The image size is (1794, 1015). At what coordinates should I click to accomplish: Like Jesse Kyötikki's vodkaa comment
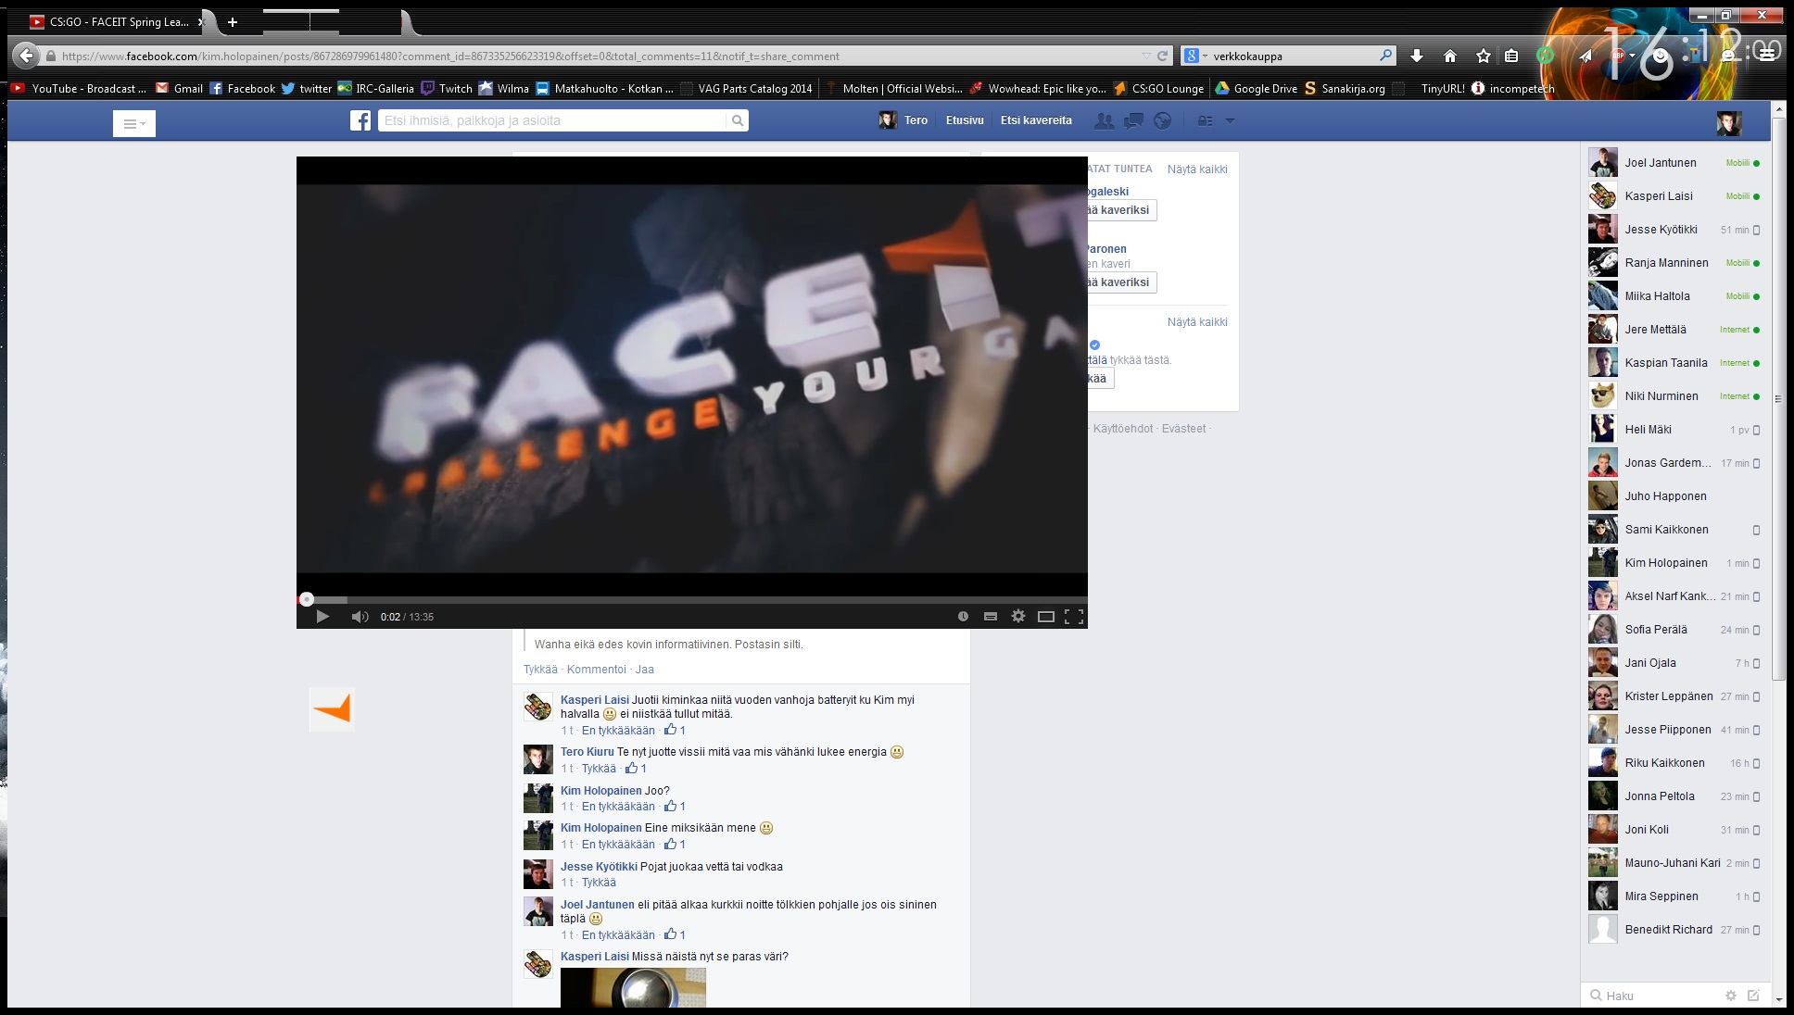point(599,883)
